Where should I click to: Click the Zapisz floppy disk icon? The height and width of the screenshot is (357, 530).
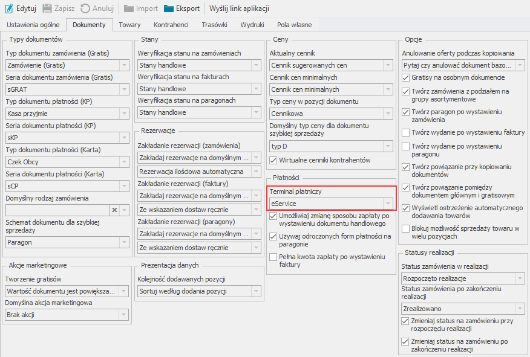(47, 8)
